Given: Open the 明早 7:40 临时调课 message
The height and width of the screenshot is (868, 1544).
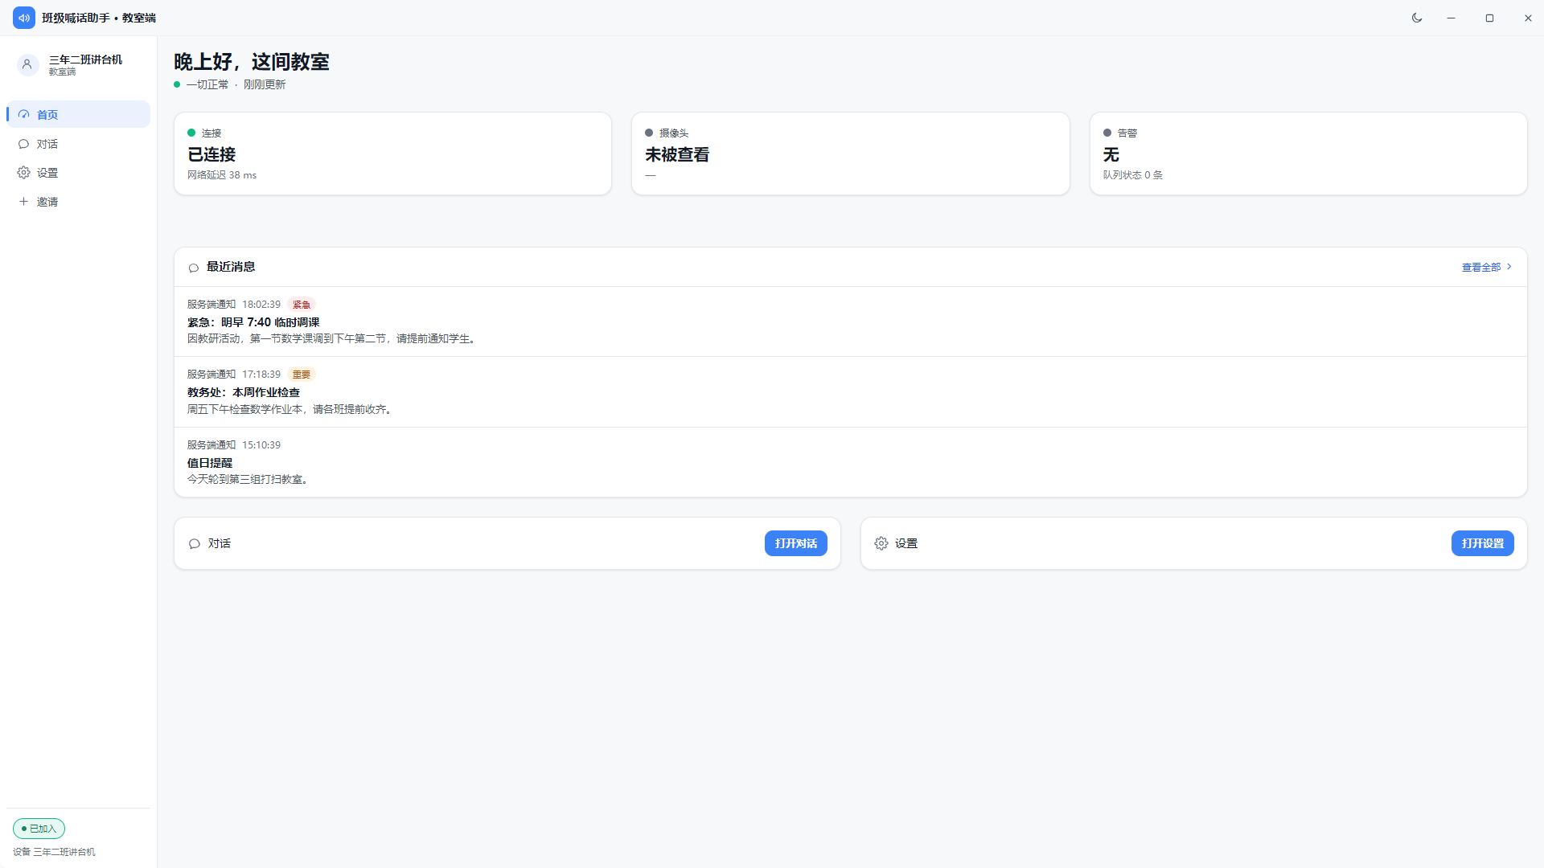Looking at the screenshot, I should coord(851,321).
